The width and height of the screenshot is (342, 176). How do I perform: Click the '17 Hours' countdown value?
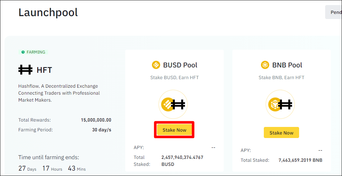52,168
